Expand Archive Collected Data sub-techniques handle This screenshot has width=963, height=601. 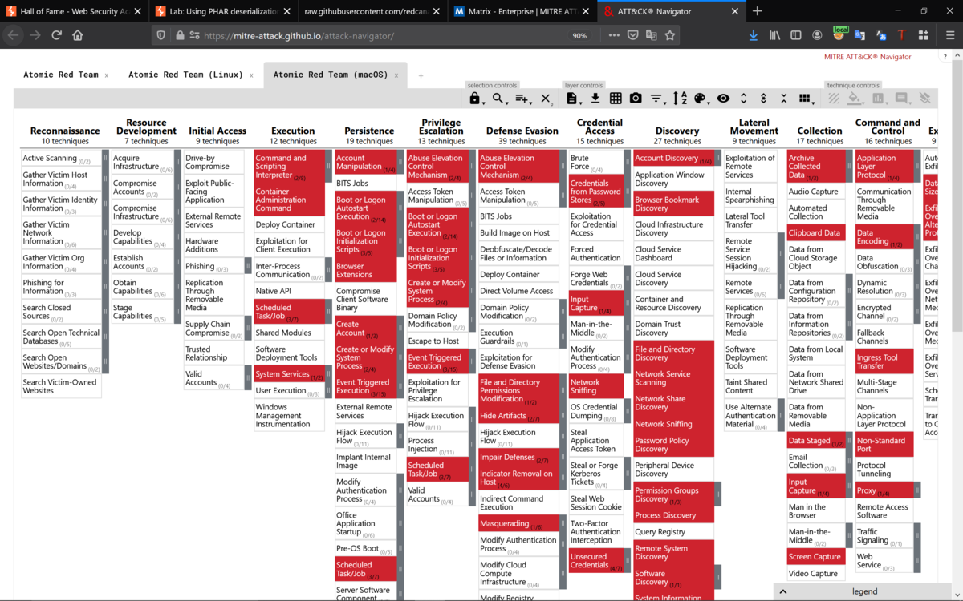848,167
